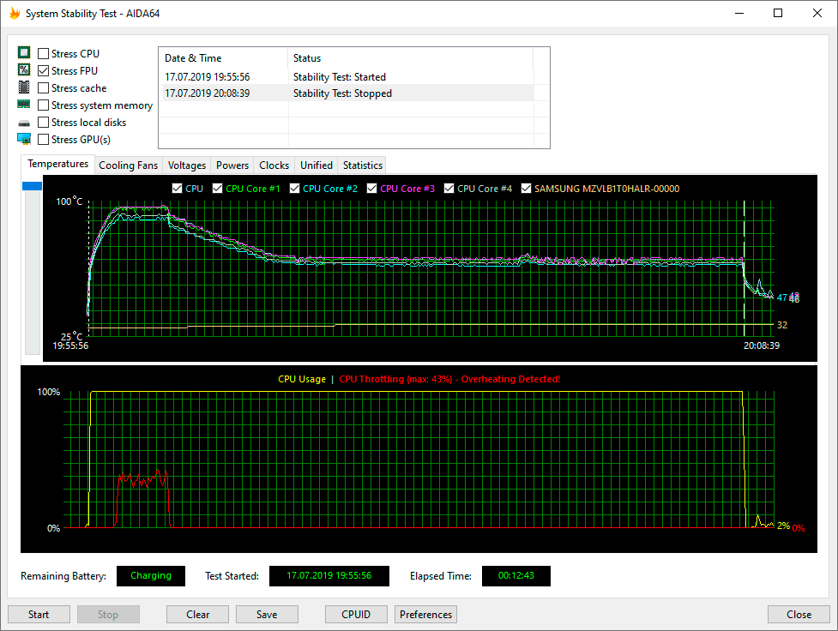Uncheck the Stress FPU checkbox
The width and height of the screenshot is (838, 631).
pos(44,71)
